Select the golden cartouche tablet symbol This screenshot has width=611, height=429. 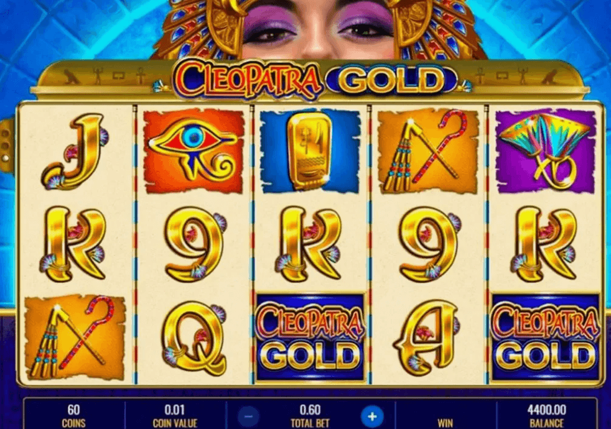(x=310, y=152)
